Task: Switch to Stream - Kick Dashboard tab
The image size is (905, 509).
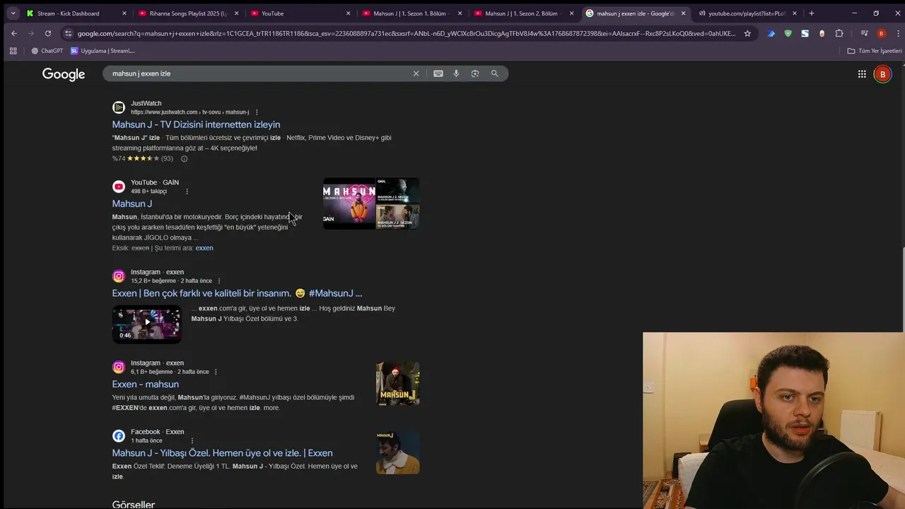Action: pyautogui.click(x=76, y=13)
